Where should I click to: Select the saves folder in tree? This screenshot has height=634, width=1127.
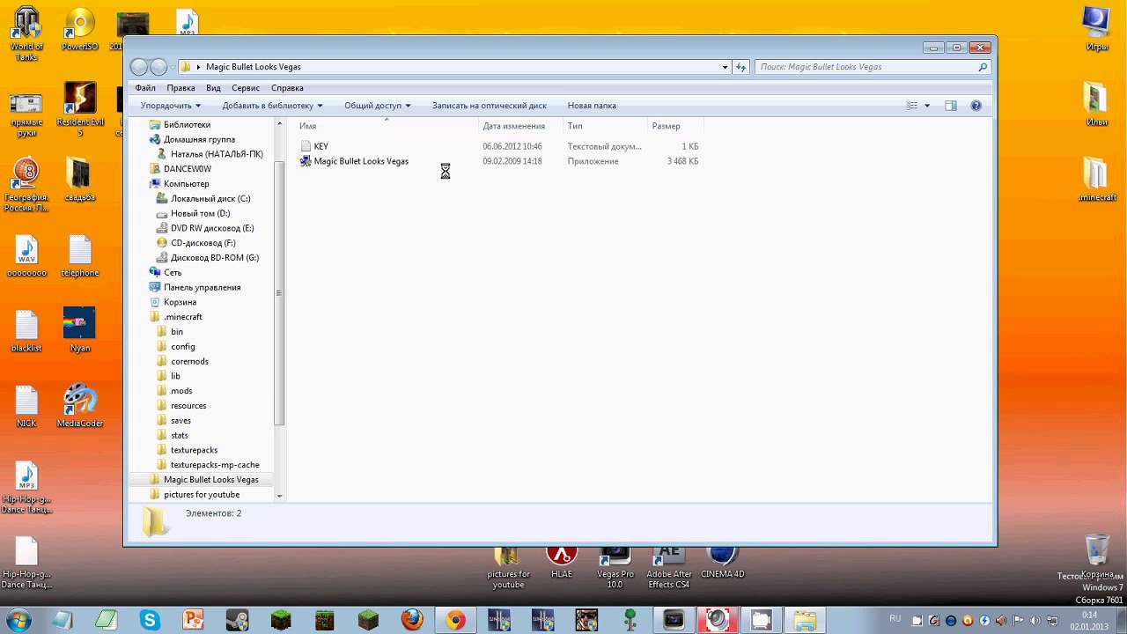pos(180,421)
